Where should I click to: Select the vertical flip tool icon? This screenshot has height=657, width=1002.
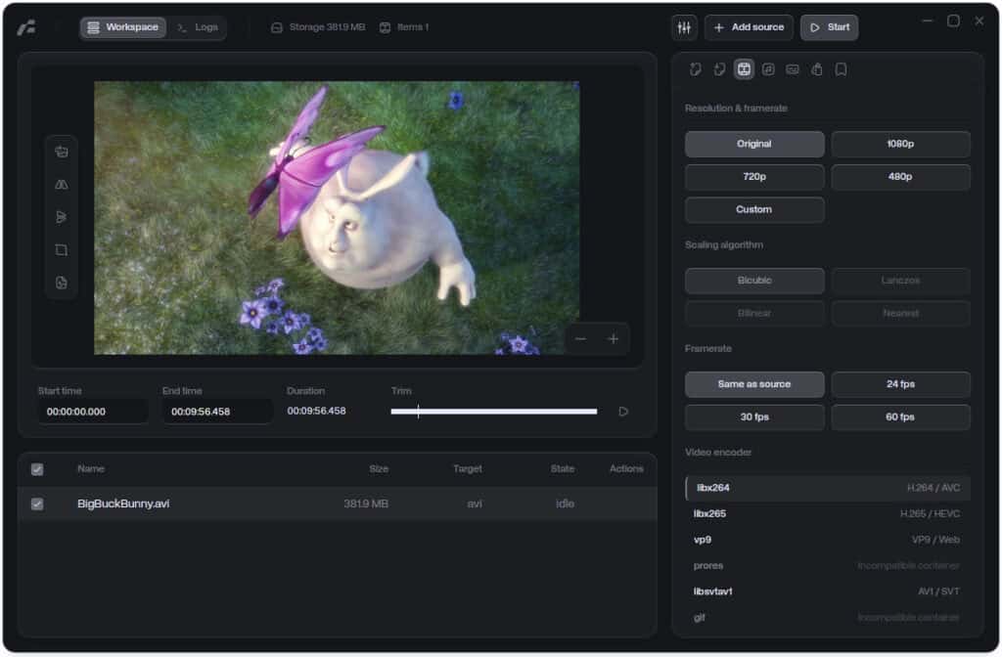(x=62, y=217)
